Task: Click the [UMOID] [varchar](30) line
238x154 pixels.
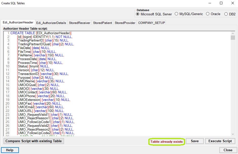Action: pyautogui.click(x=38, y=89)
